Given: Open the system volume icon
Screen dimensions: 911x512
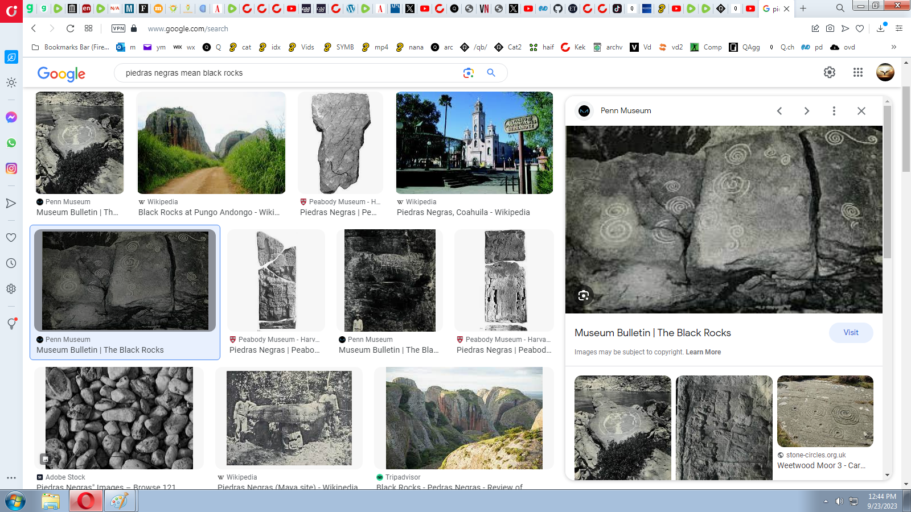Looking at the screenshot, I should 839,501.
